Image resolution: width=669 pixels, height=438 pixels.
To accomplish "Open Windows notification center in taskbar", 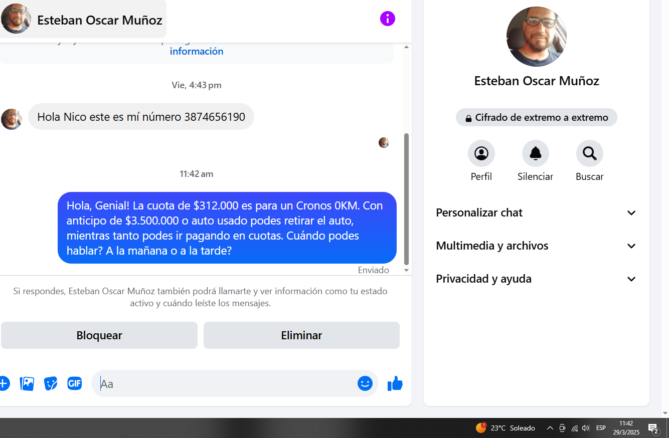I will coord(653,428).
